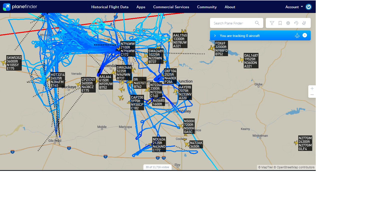The height and width of the screenshot is (215, 387).
Task: Click the AAL1765 flight label
Action: [x=180, y=41]
